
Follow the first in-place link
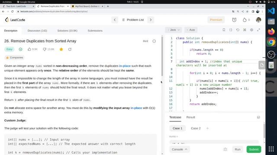[x=125, y=66]
